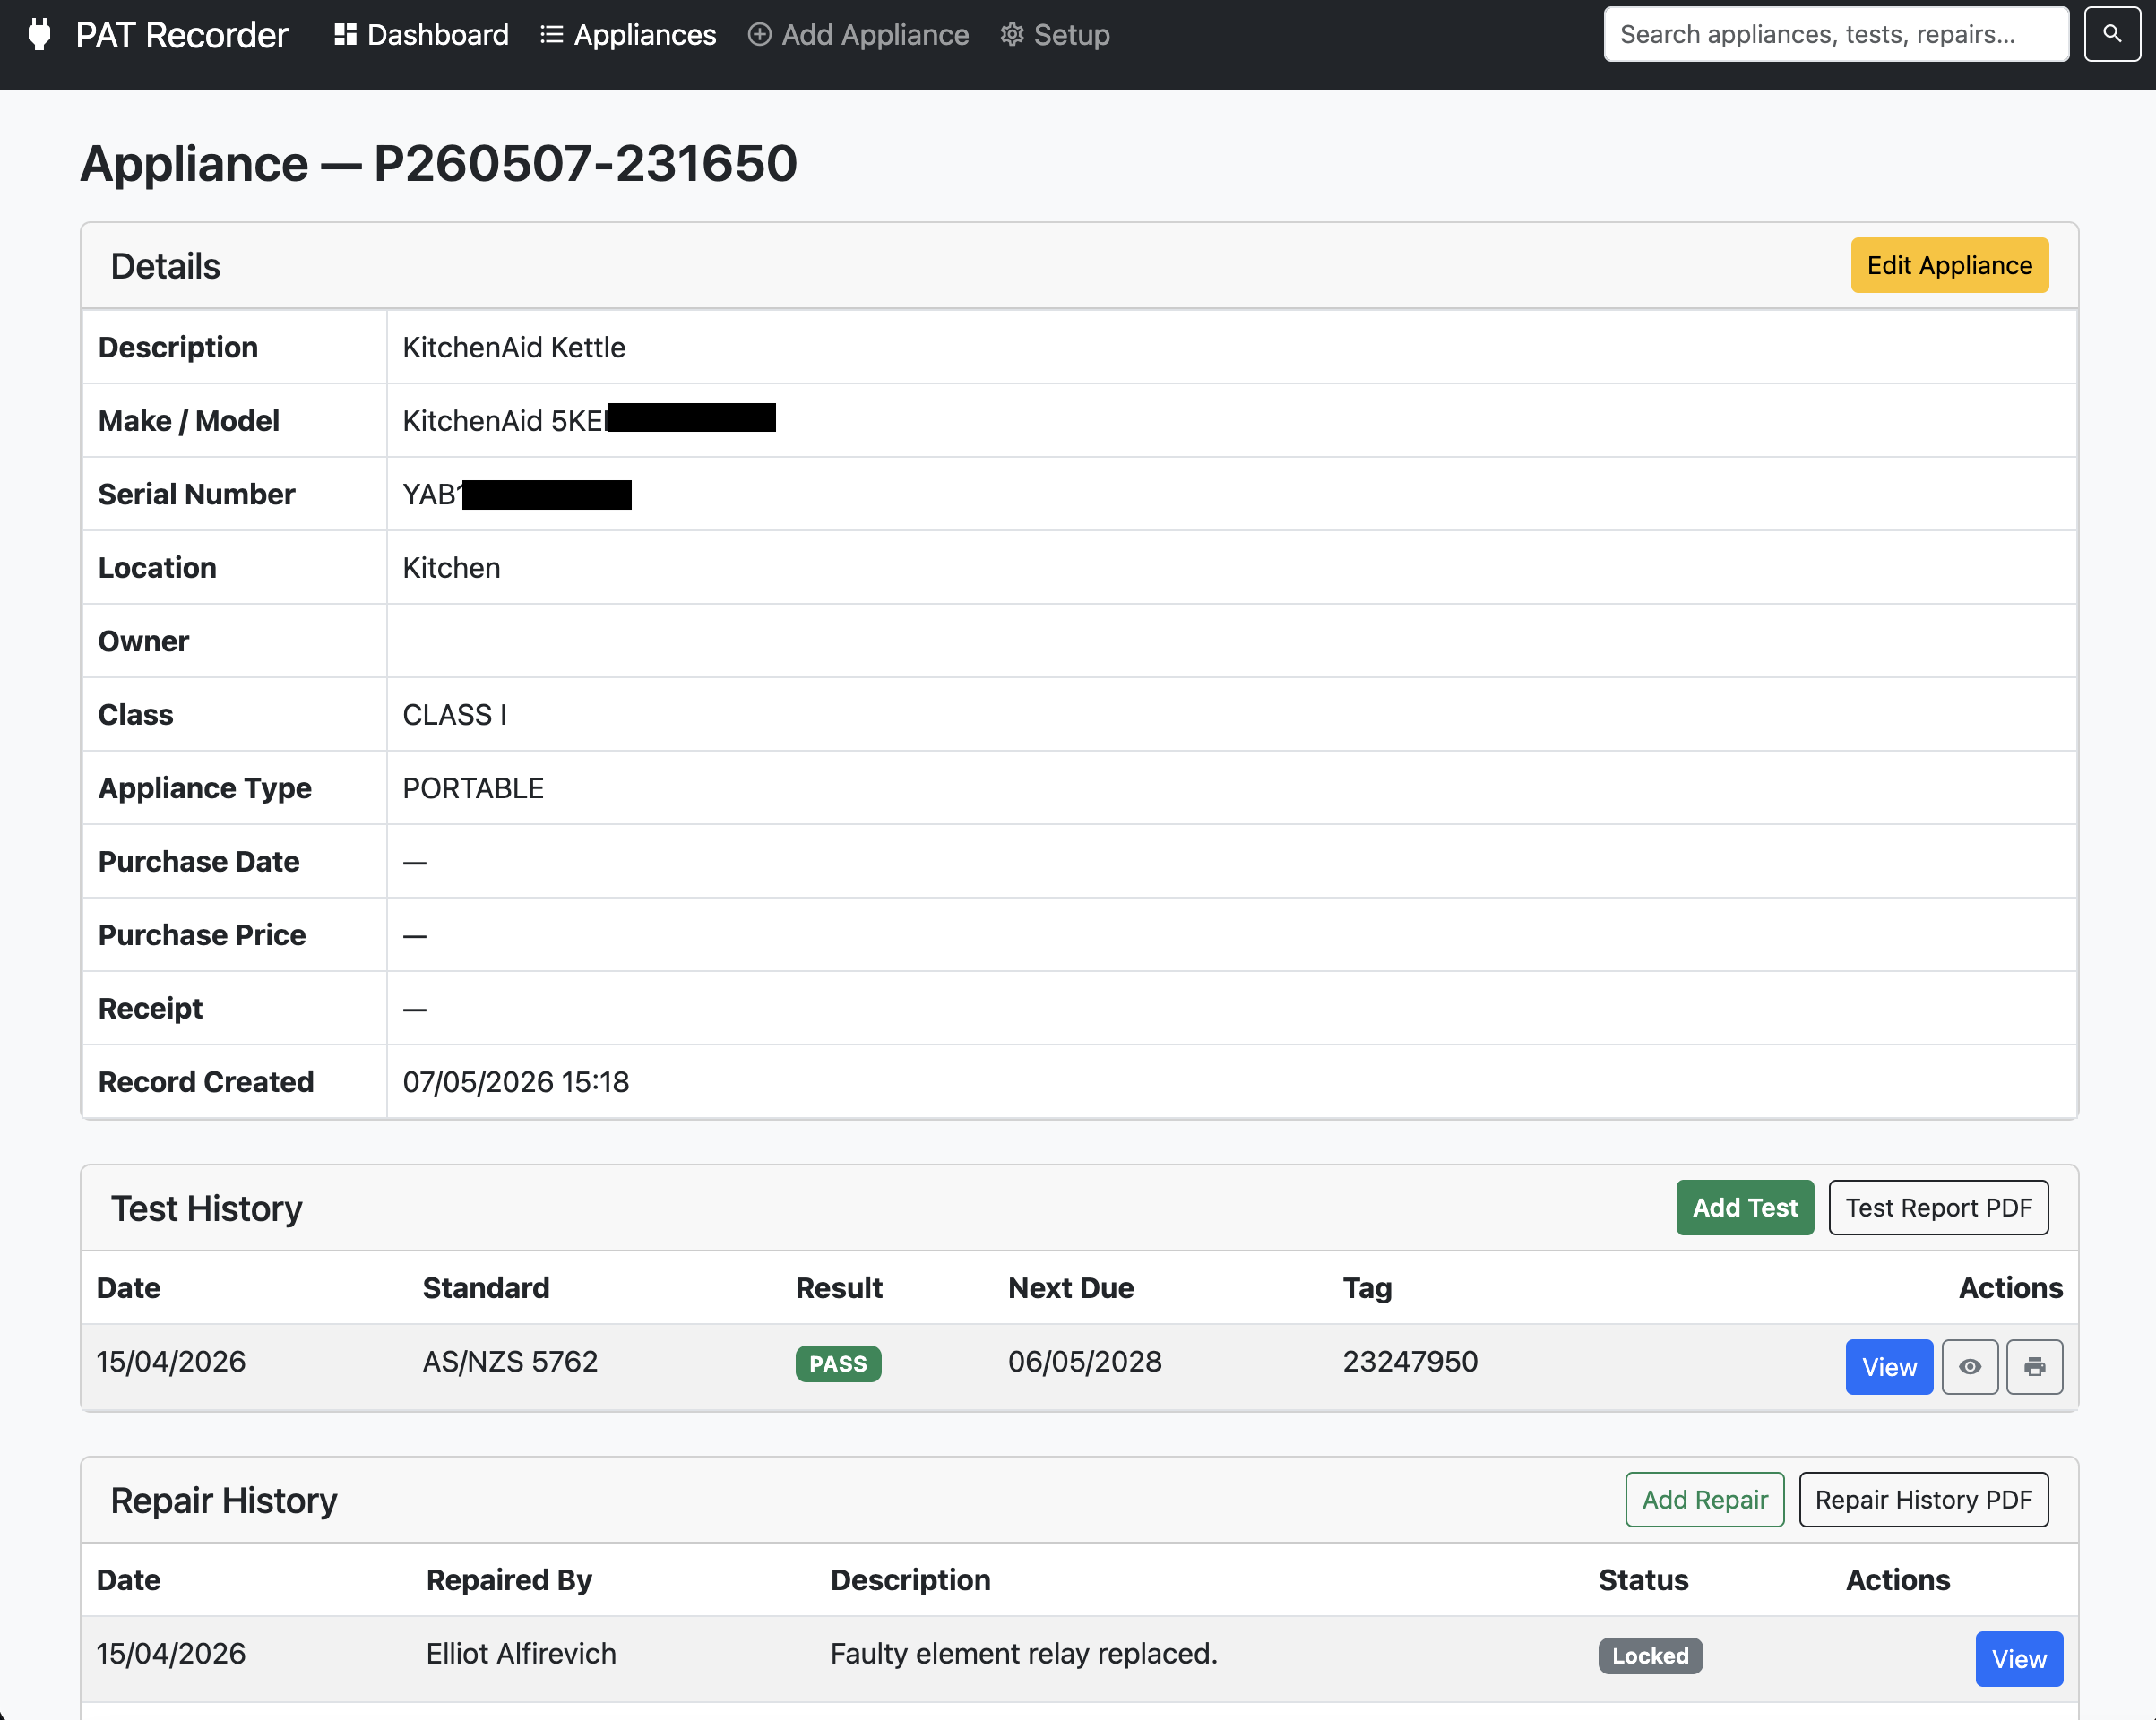Click the Next Due column header
Viewport: 2156px width, 1720px height.
(x=1071, y=1287)
